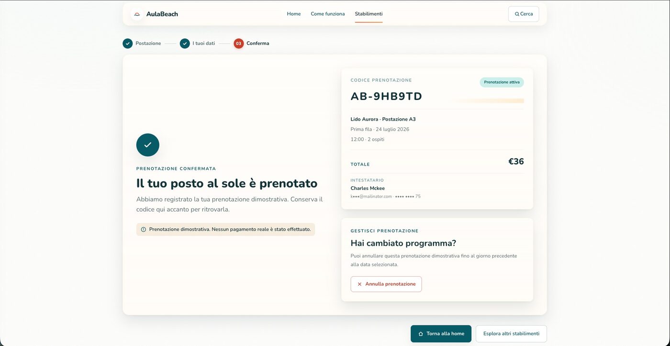Screen dimensions: 670x346
Task: Click the search magnifier icon in Cerca
Action: pos(517,14)
